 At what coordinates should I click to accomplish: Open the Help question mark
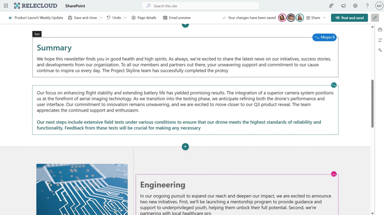coord(367,6)
